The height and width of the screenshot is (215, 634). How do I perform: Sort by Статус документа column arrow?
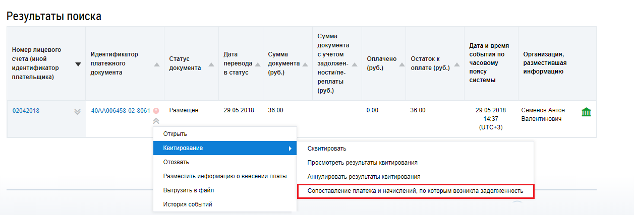coord(211,64)
